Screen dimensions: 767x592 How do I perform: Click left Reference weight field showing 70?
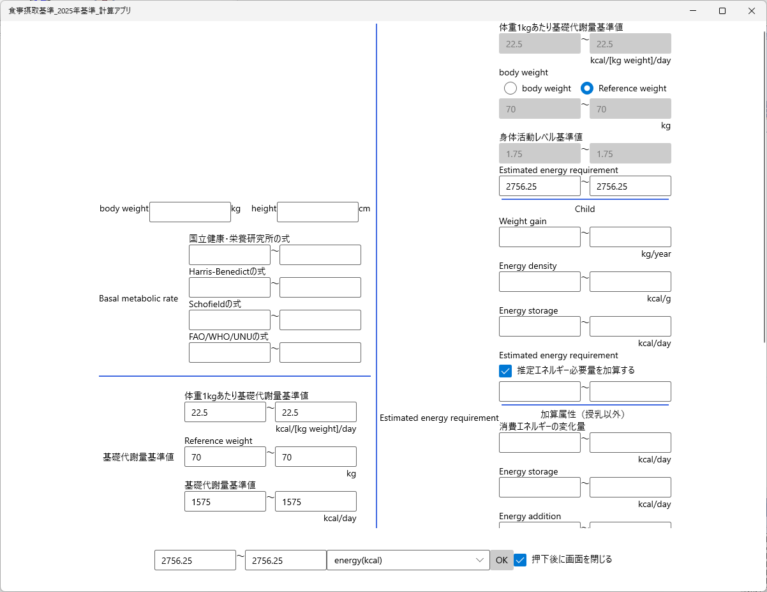tap(225, 457)
